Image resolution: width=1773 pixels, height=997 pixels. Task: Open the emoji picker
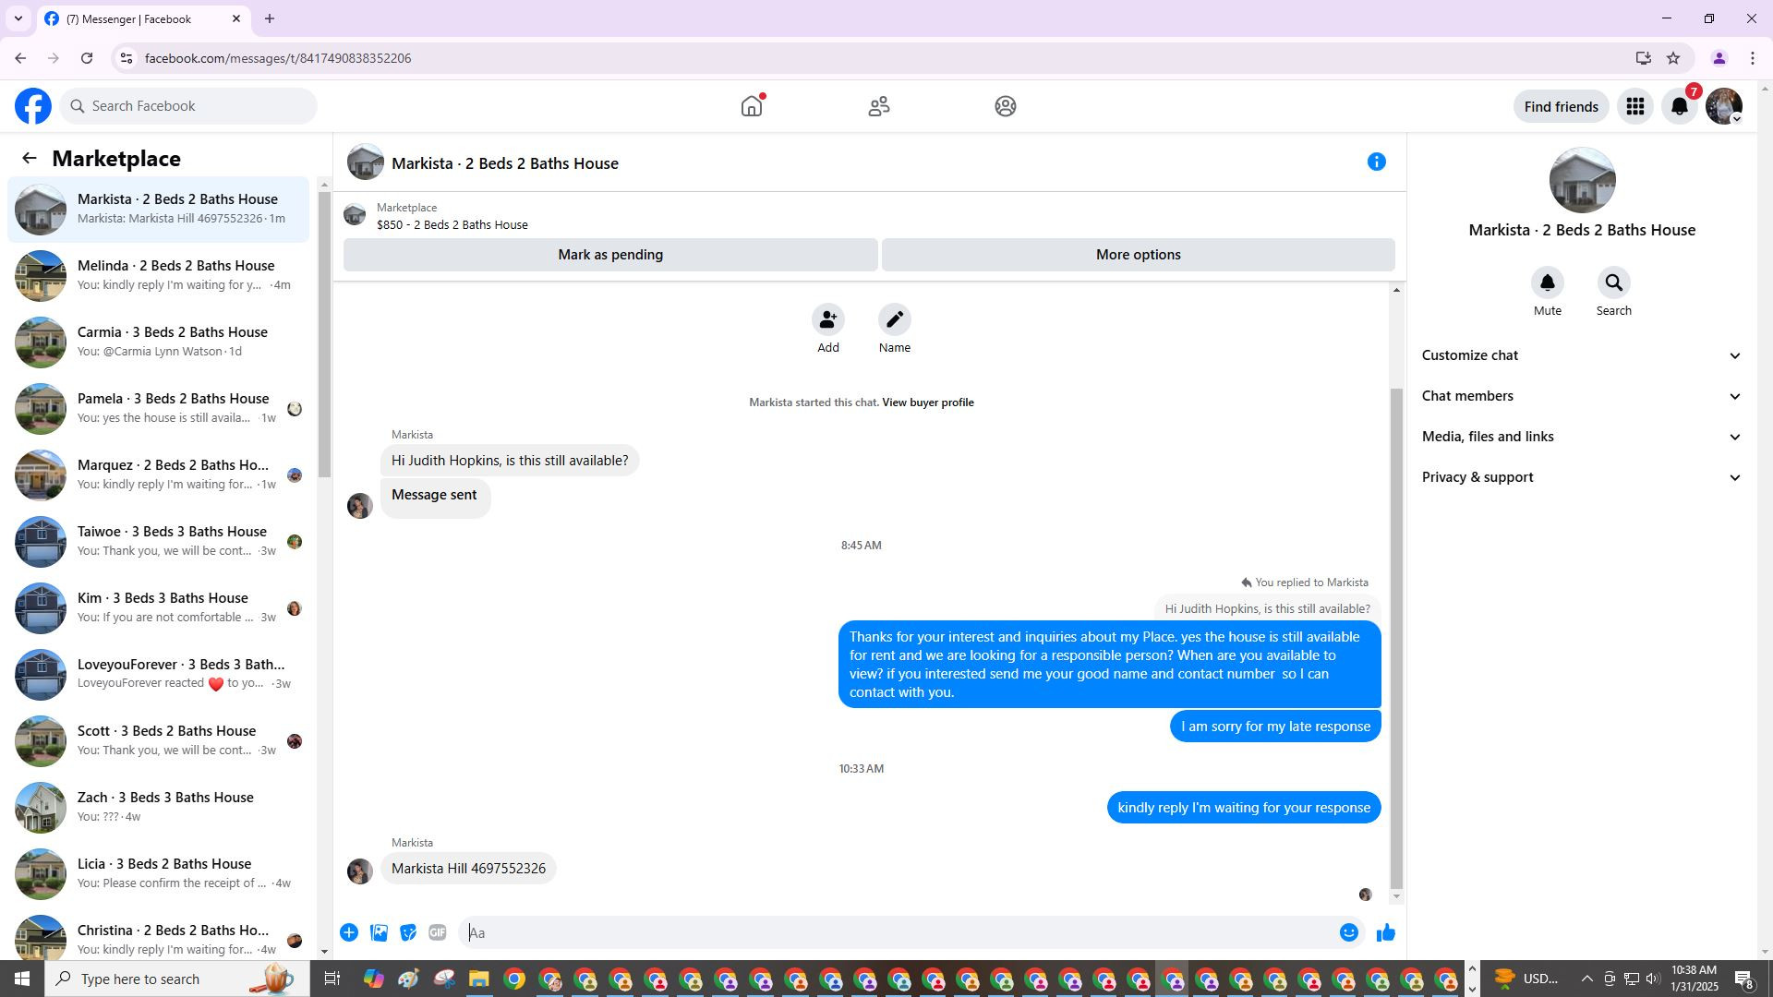click(1349, 932)
